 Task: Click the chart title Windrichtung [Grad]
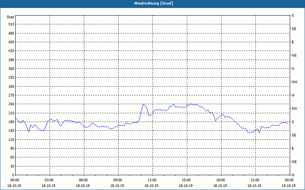[x=154, y=3]
